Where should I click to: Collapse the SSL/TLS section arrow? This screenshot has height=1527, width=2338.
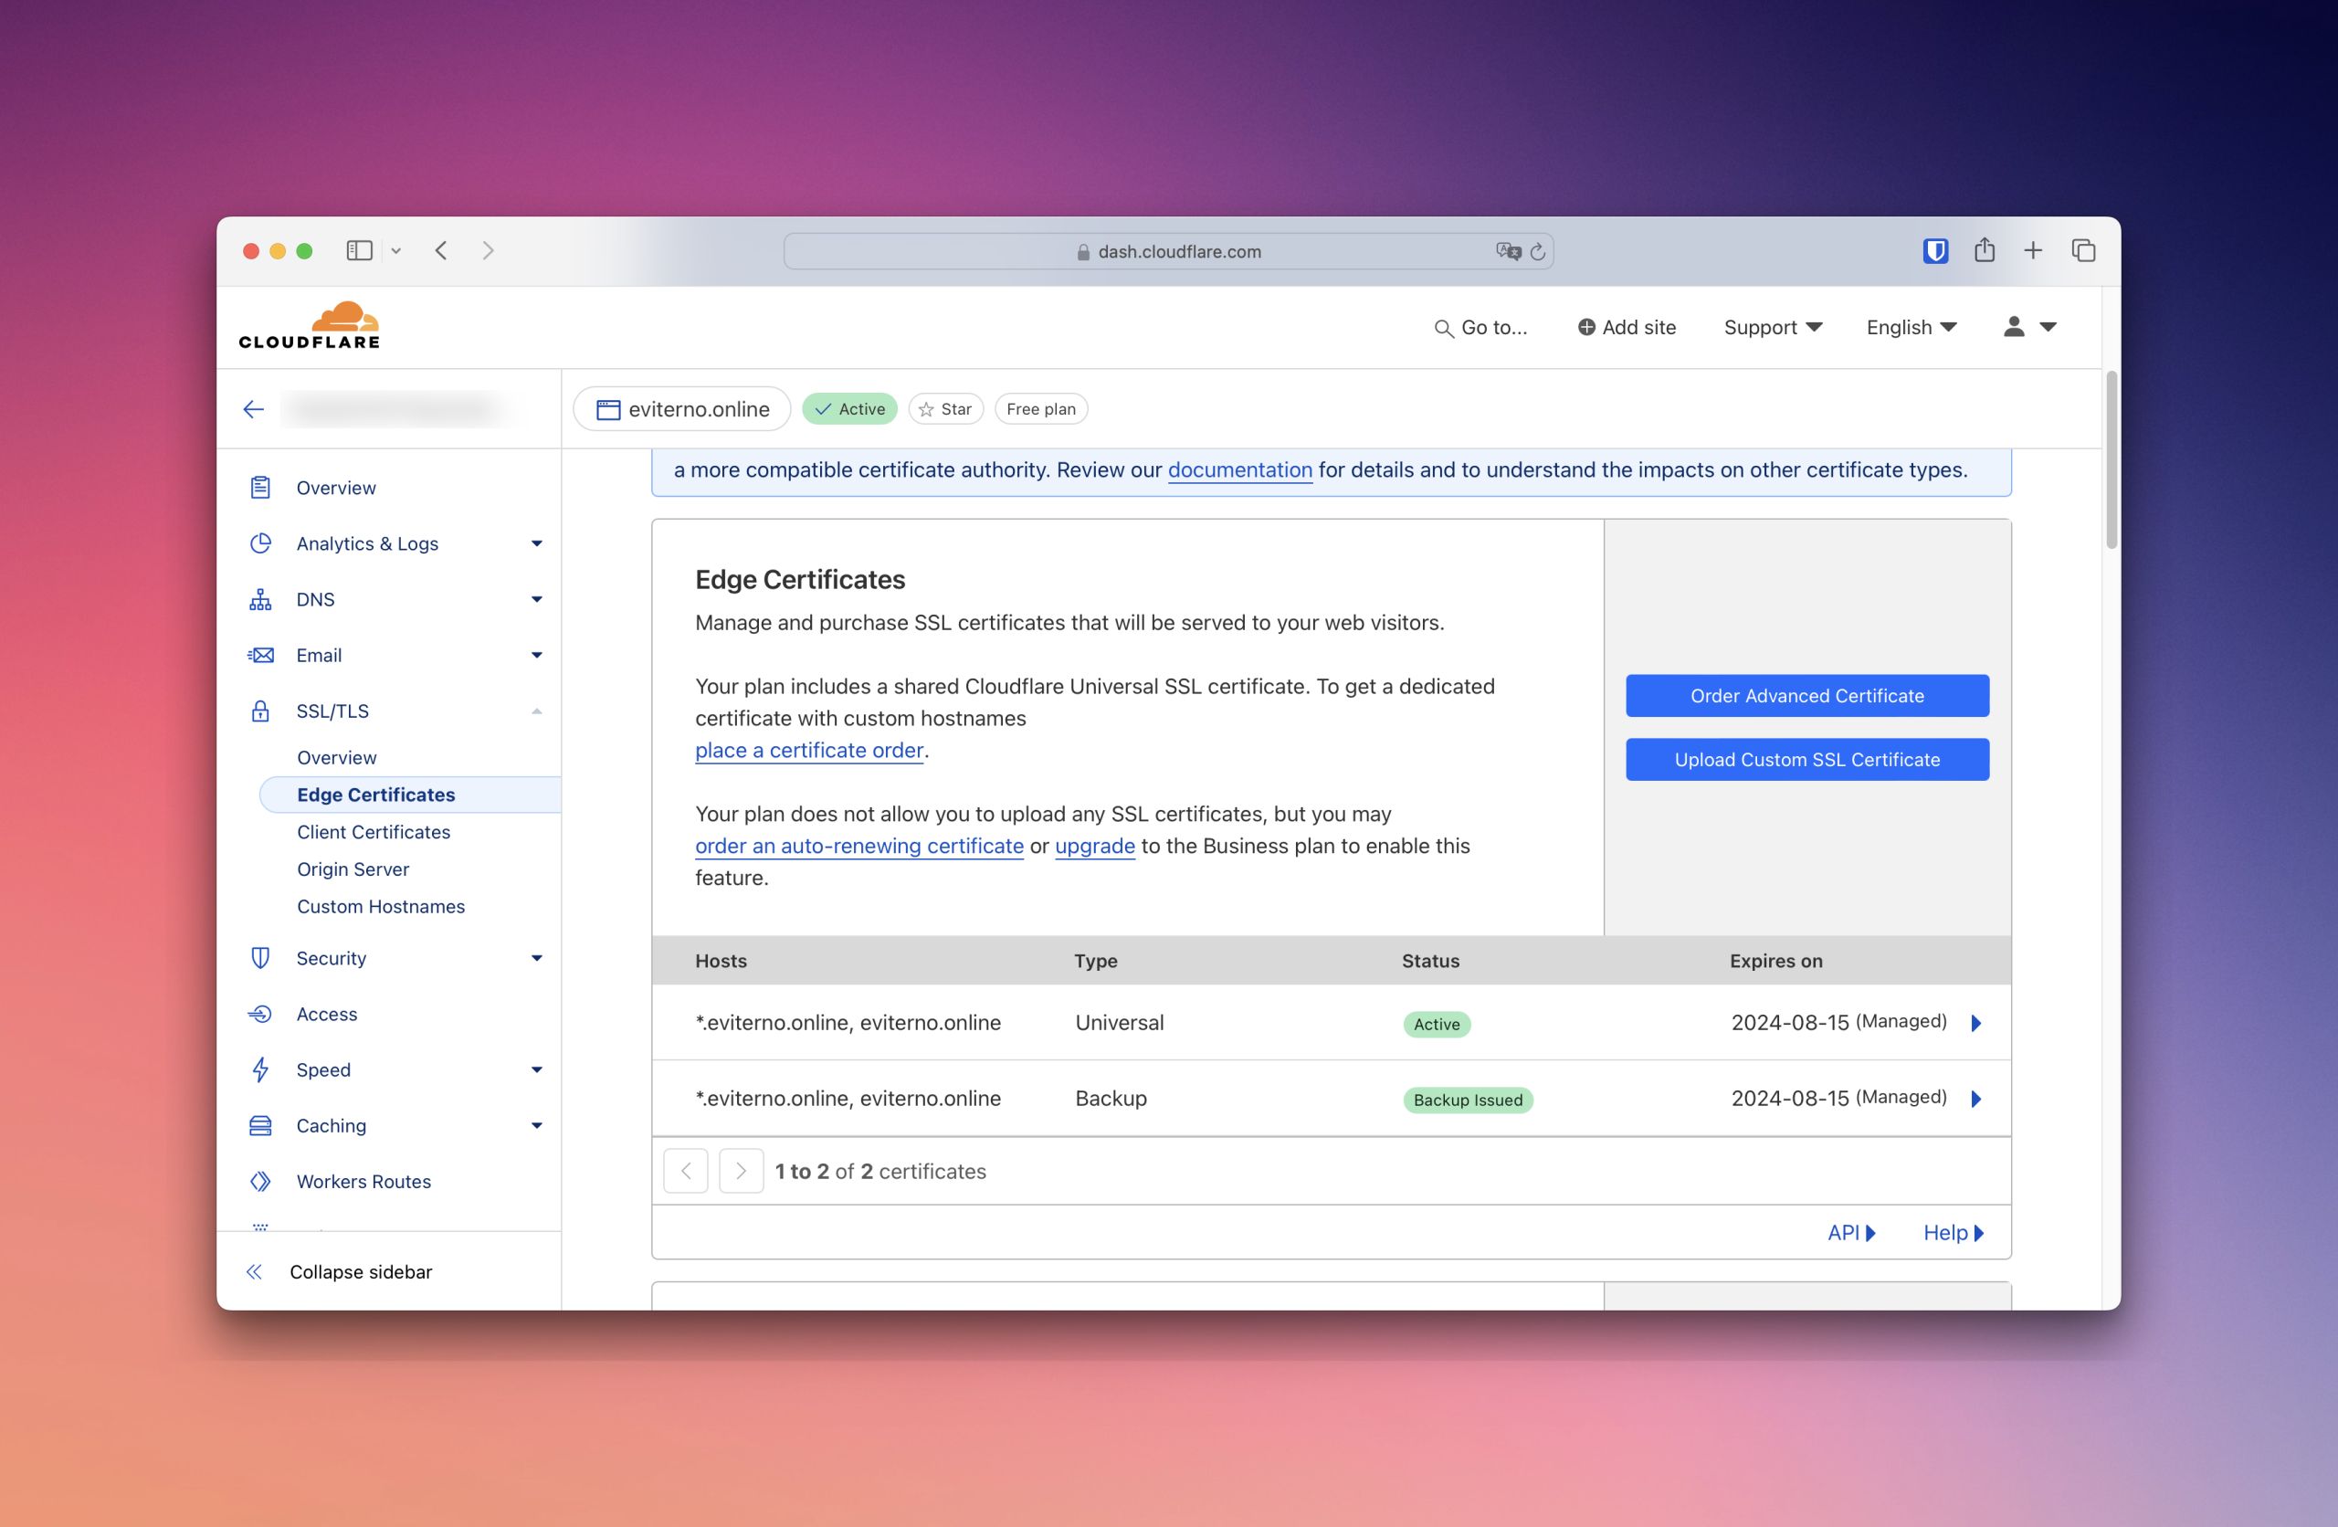pos(536,711)
